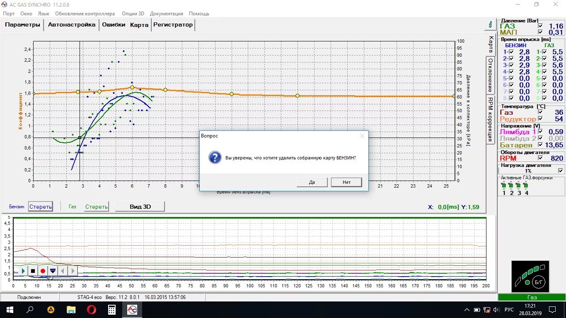This screenshot has width=566, height=318.
Task: Toggle the МАП pressure checkbox
Action: 540,32
